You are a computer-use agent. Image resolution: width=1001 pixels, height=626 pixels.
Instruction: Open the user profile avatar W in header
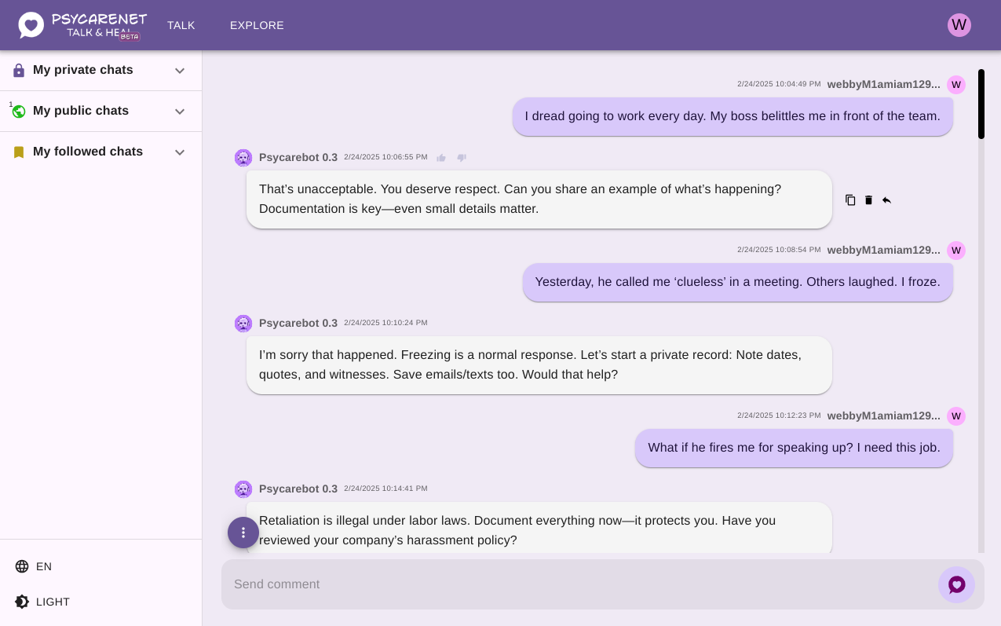click(959, 25)
